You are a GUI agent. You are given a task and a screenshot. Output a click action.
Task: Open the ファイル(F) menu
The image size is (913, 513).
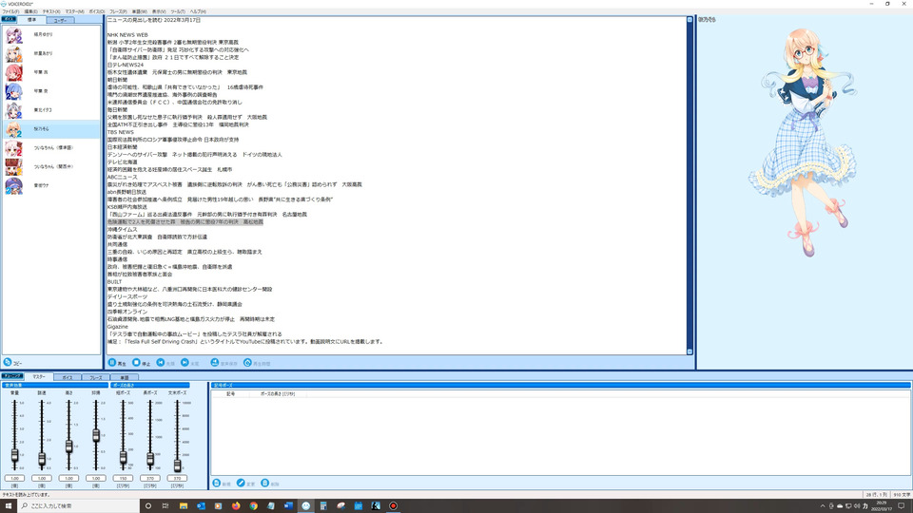tap(10, 11)
